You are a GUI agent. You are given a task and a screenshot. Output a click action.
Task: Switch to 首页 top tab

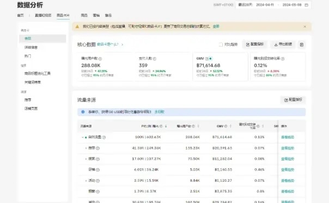click(x=20, y=15)
